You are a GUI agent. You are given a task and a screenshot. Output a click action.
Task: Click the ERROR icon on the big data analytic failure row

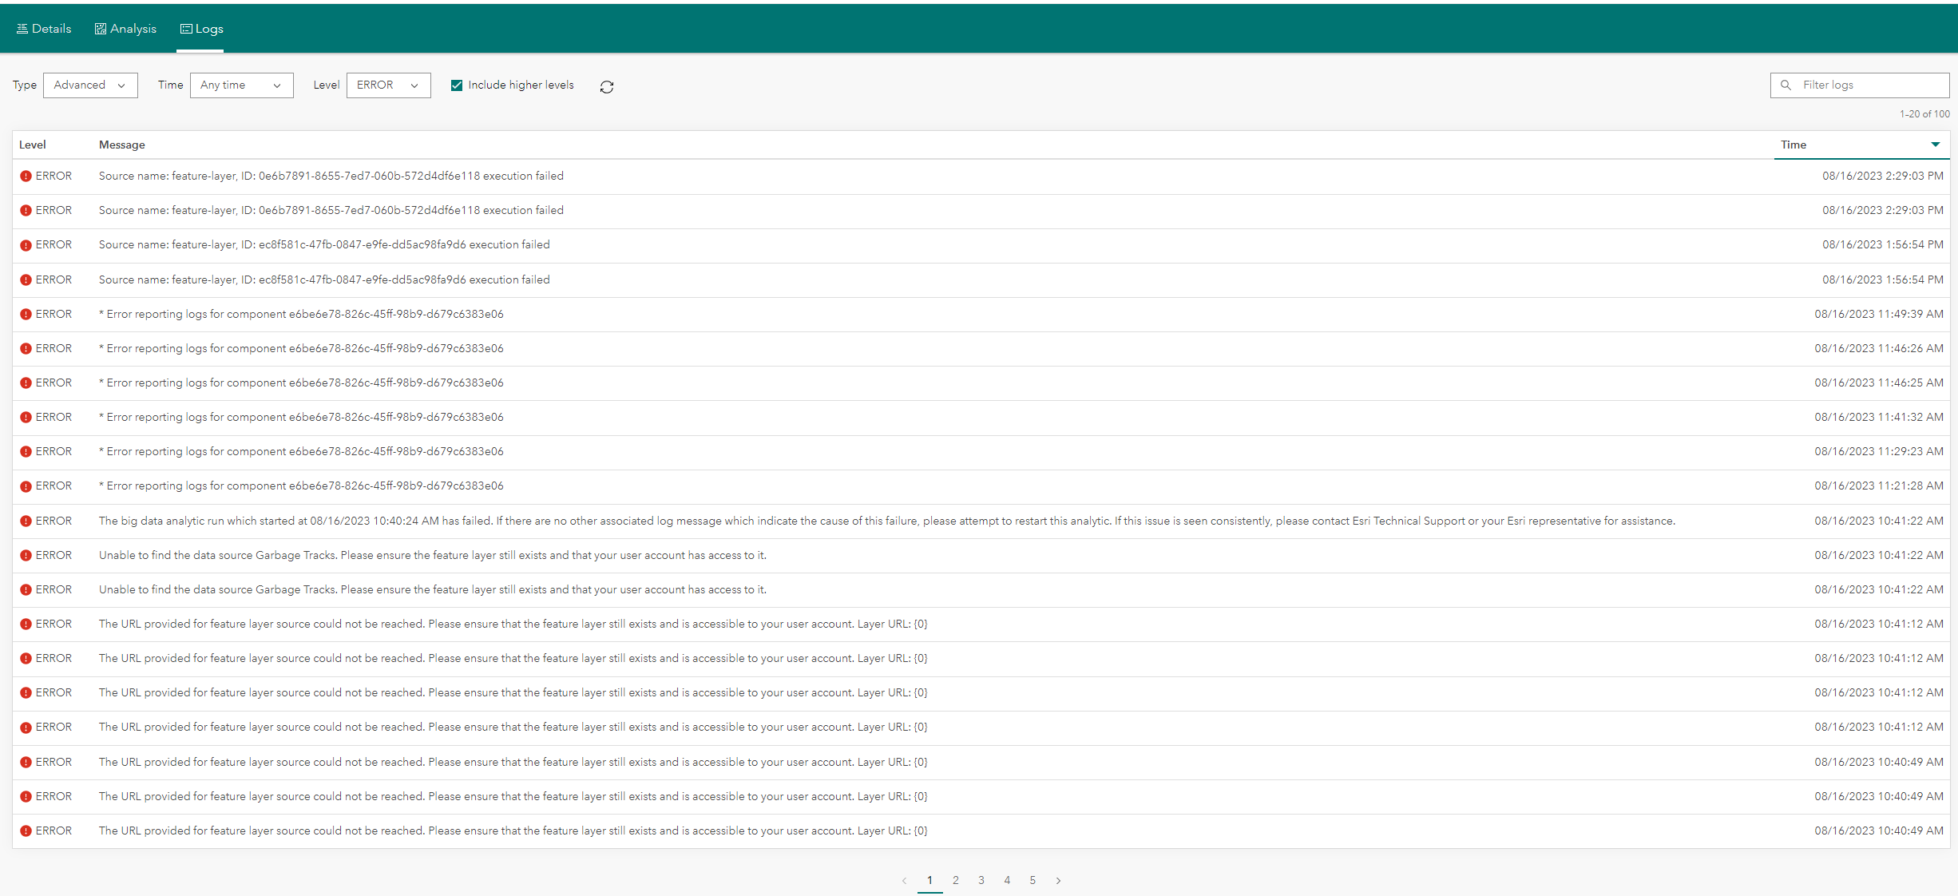point(26,521)
